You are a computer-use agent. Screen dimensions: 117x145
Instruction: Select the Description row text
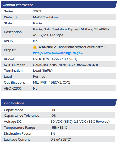click(71, 32)
